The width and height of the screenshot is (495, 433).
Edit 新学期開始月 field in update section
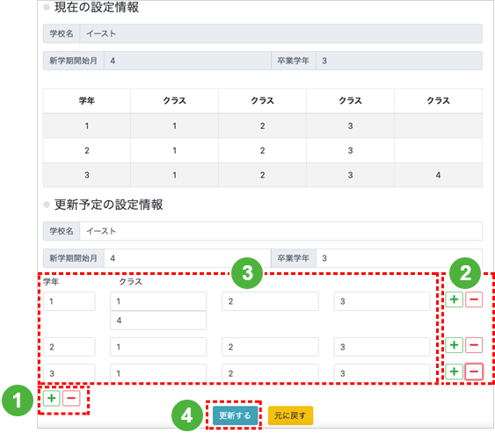187,258
